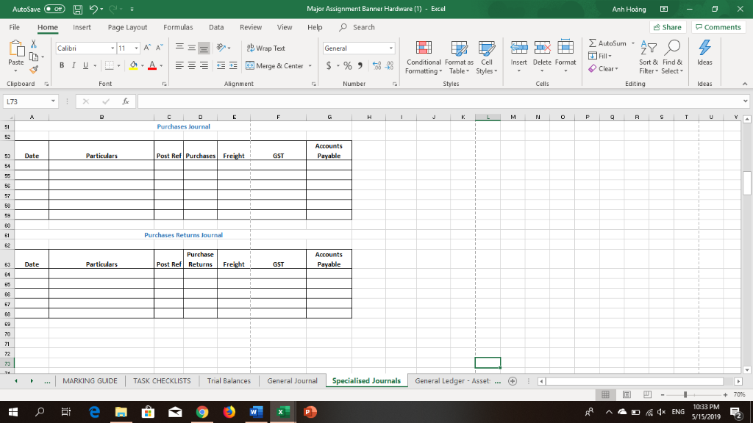This screenshot has height=423, width=753.
Task: Click the Format cells icon
Action: [x=565, y=48]
